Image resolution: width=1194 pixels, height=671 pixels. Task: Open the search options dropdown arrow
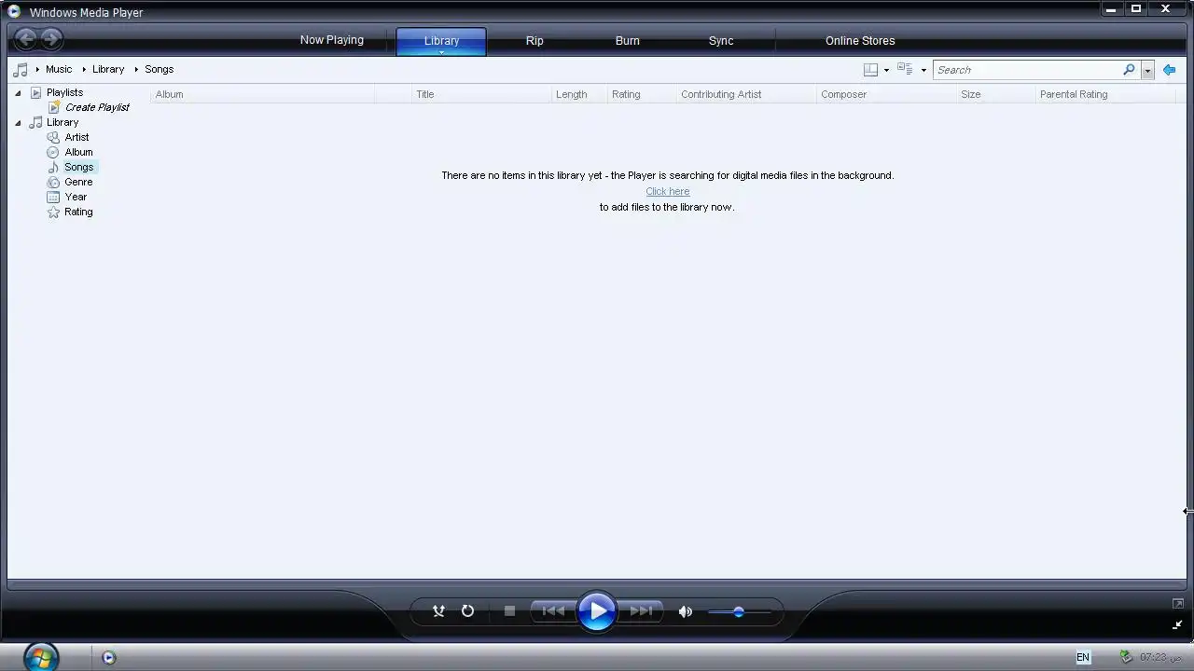coord(1147,70)
